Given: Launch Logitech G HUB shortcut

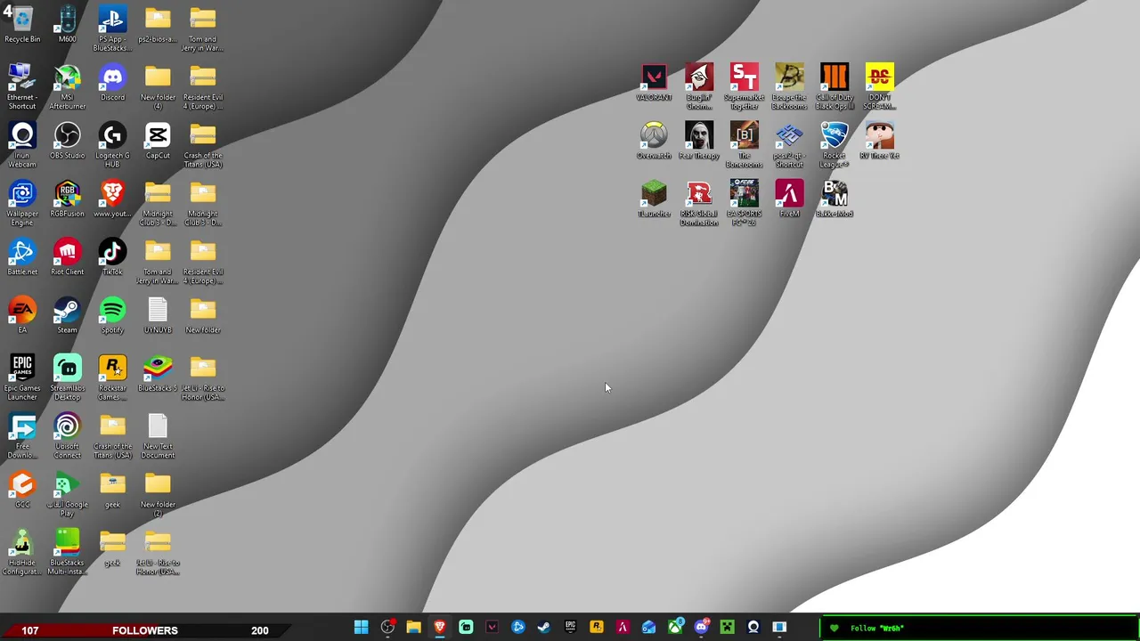Looking at the screenshot, I should click(x=112, y=145).
